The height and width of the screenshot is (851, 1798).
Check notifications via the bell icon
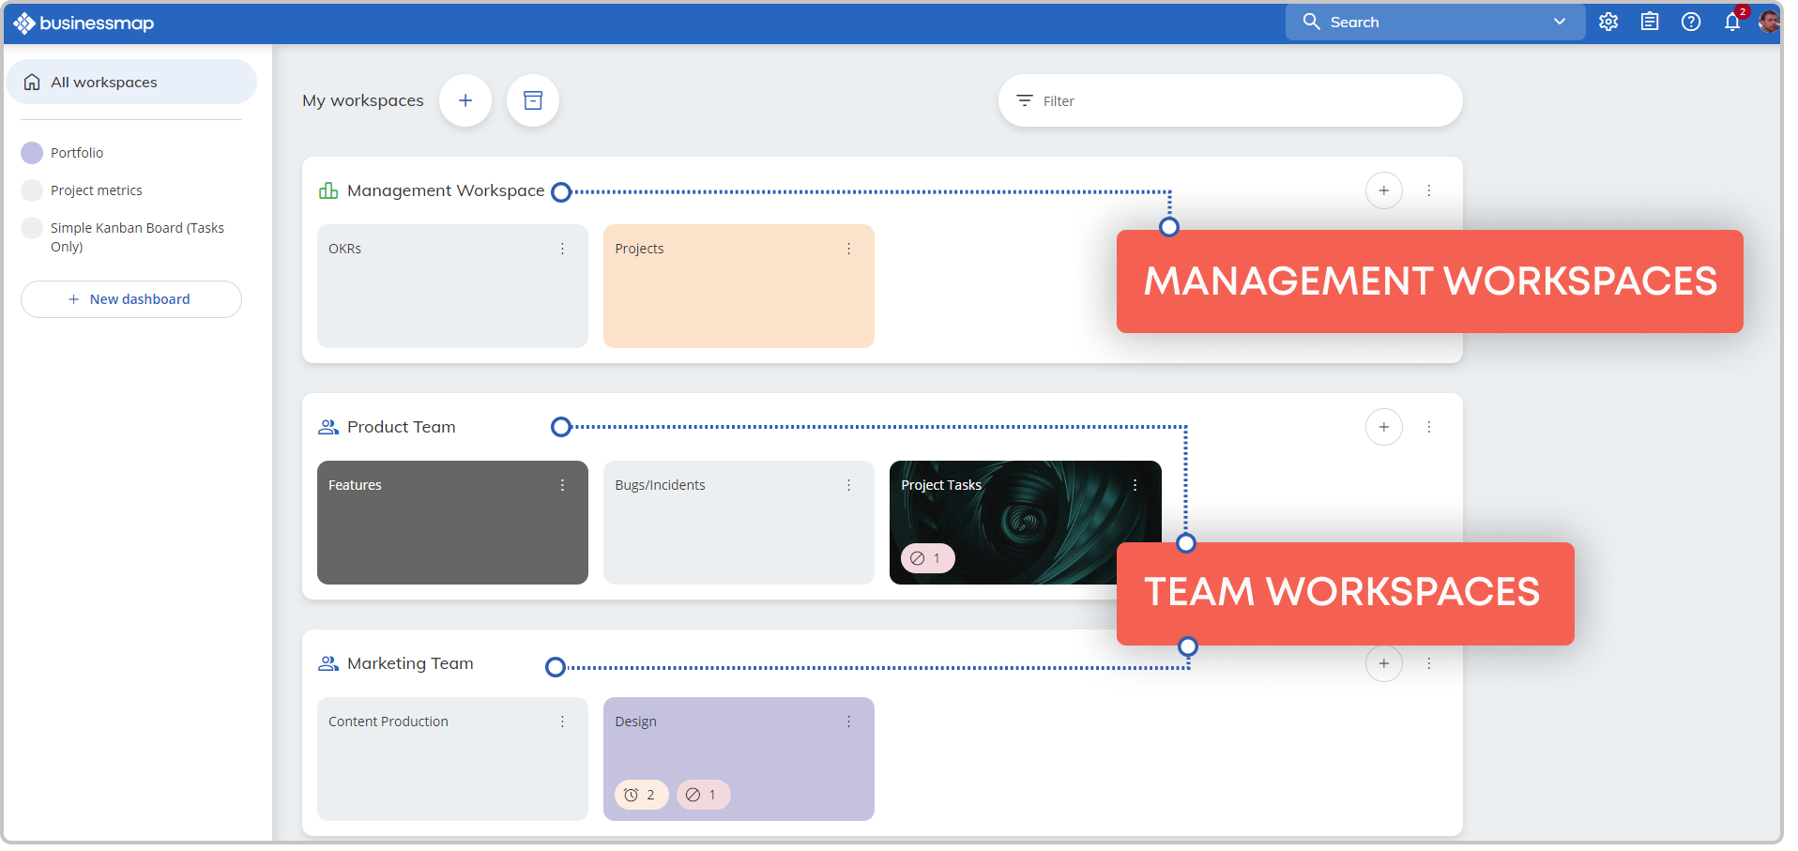[1731, 22]
